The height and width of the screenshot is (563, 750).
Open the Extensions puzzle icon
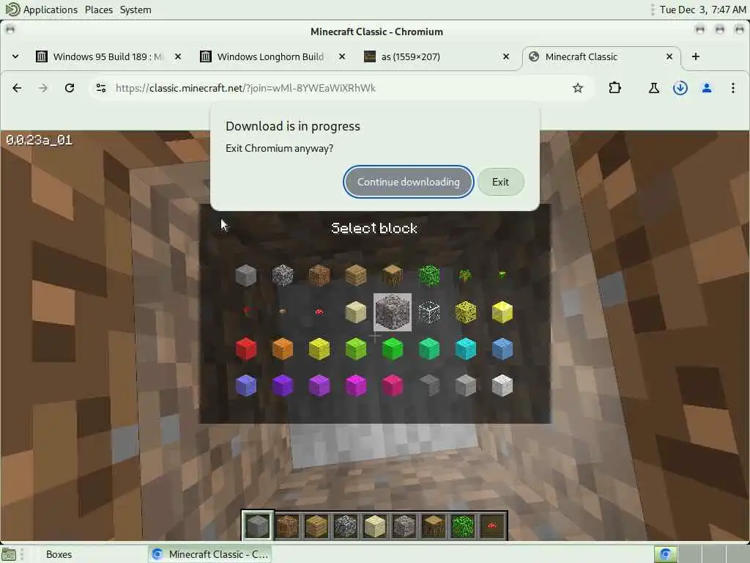click(x=615, y=88)
